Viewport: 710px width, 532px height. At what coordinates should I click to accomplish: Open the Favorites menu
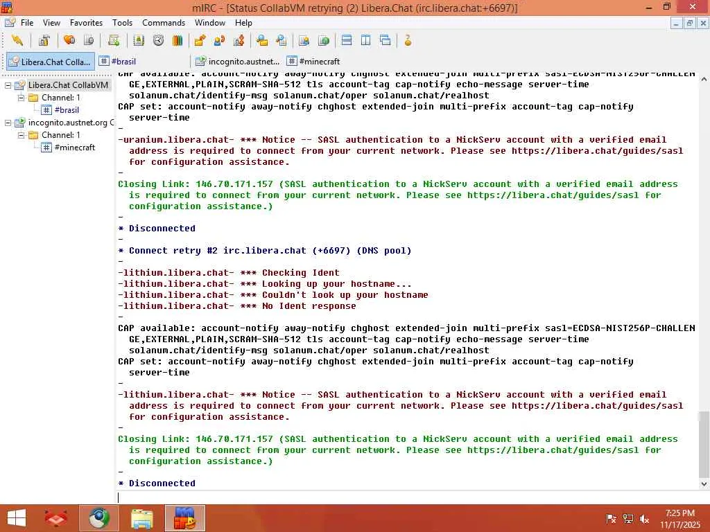pos(86,23)
